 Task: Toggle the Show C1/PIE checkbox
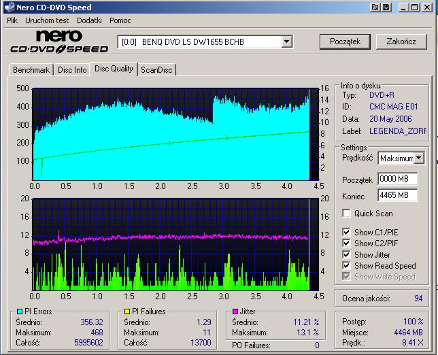tap(346, 232)
